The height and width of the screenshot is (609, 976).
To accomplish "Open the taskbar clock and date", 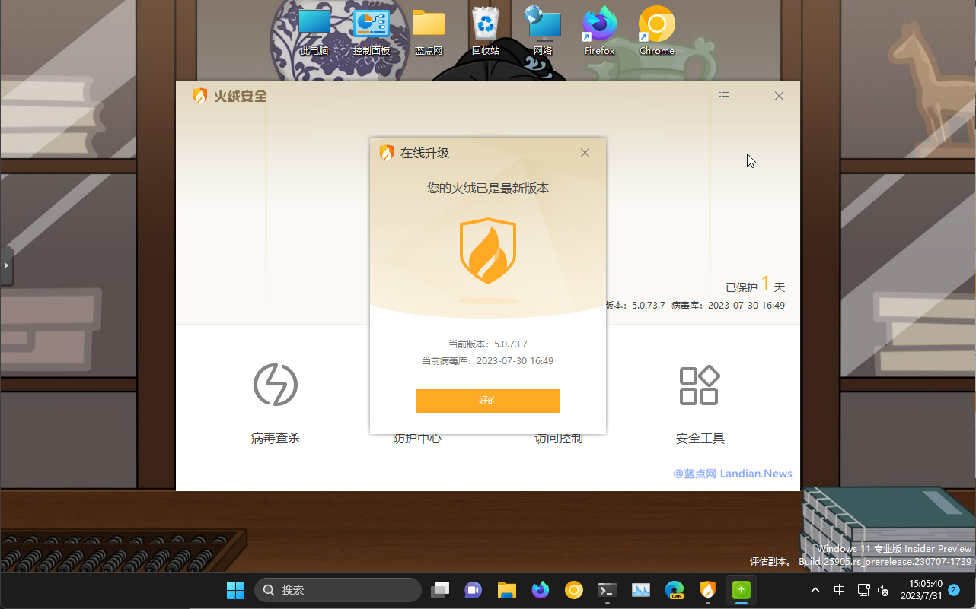I will (x=921, y=590).
